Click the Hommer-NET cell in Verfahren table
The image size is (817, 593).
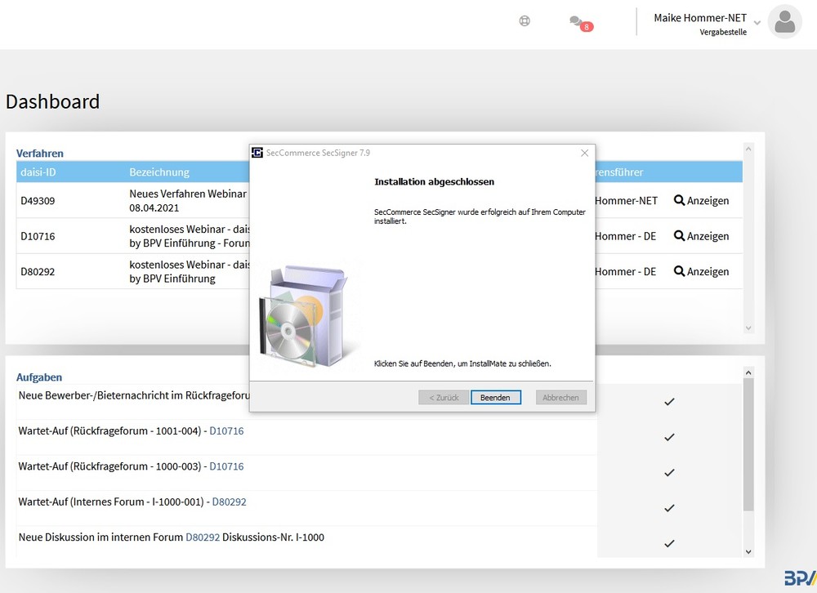pyautogui.click(x=627, y=201)
